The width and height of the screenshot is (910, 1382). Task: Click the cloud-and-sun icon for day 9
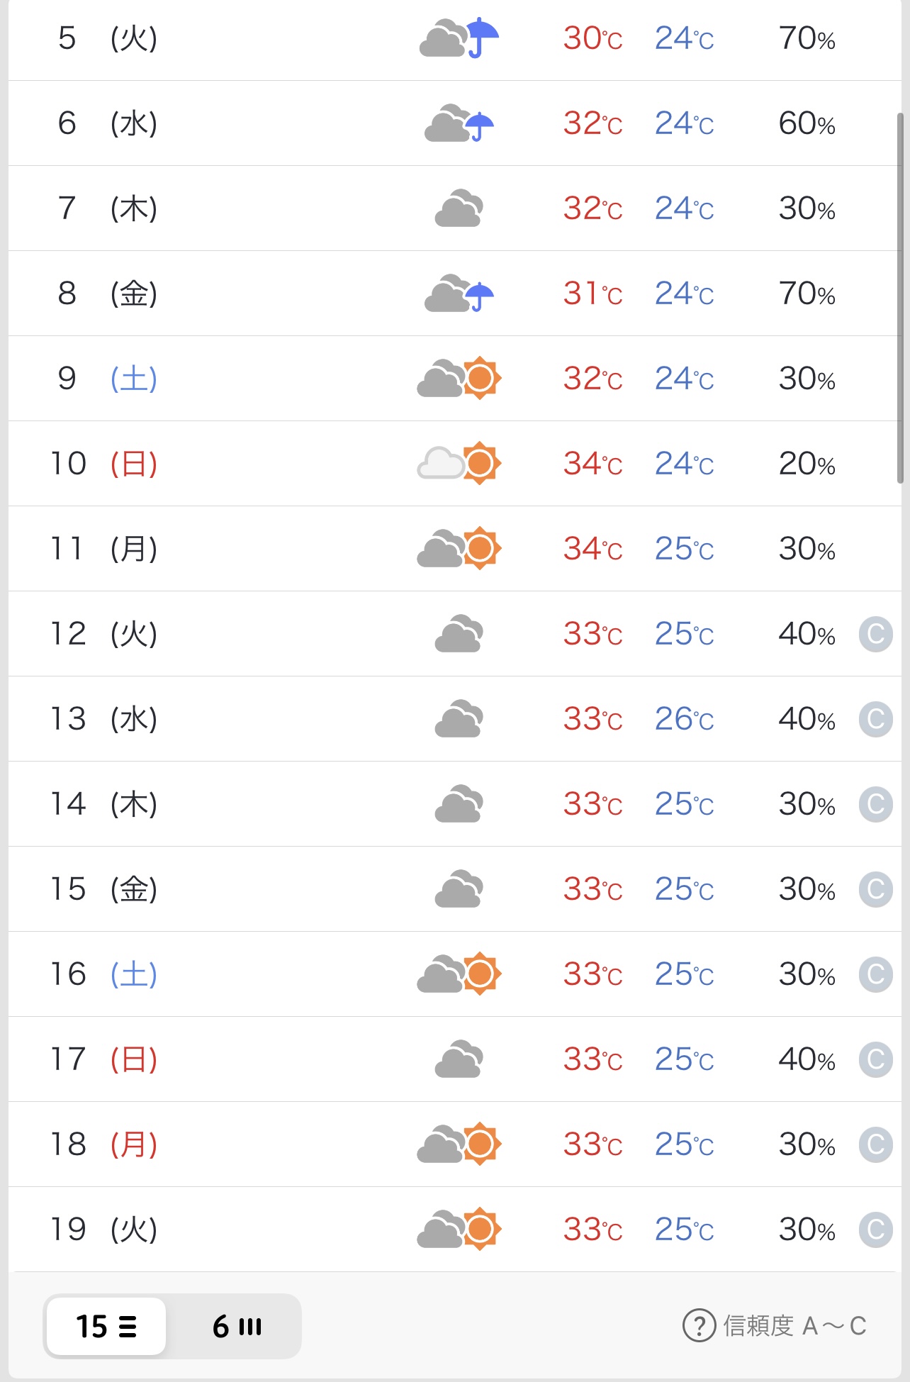click(x=459, y=379)
